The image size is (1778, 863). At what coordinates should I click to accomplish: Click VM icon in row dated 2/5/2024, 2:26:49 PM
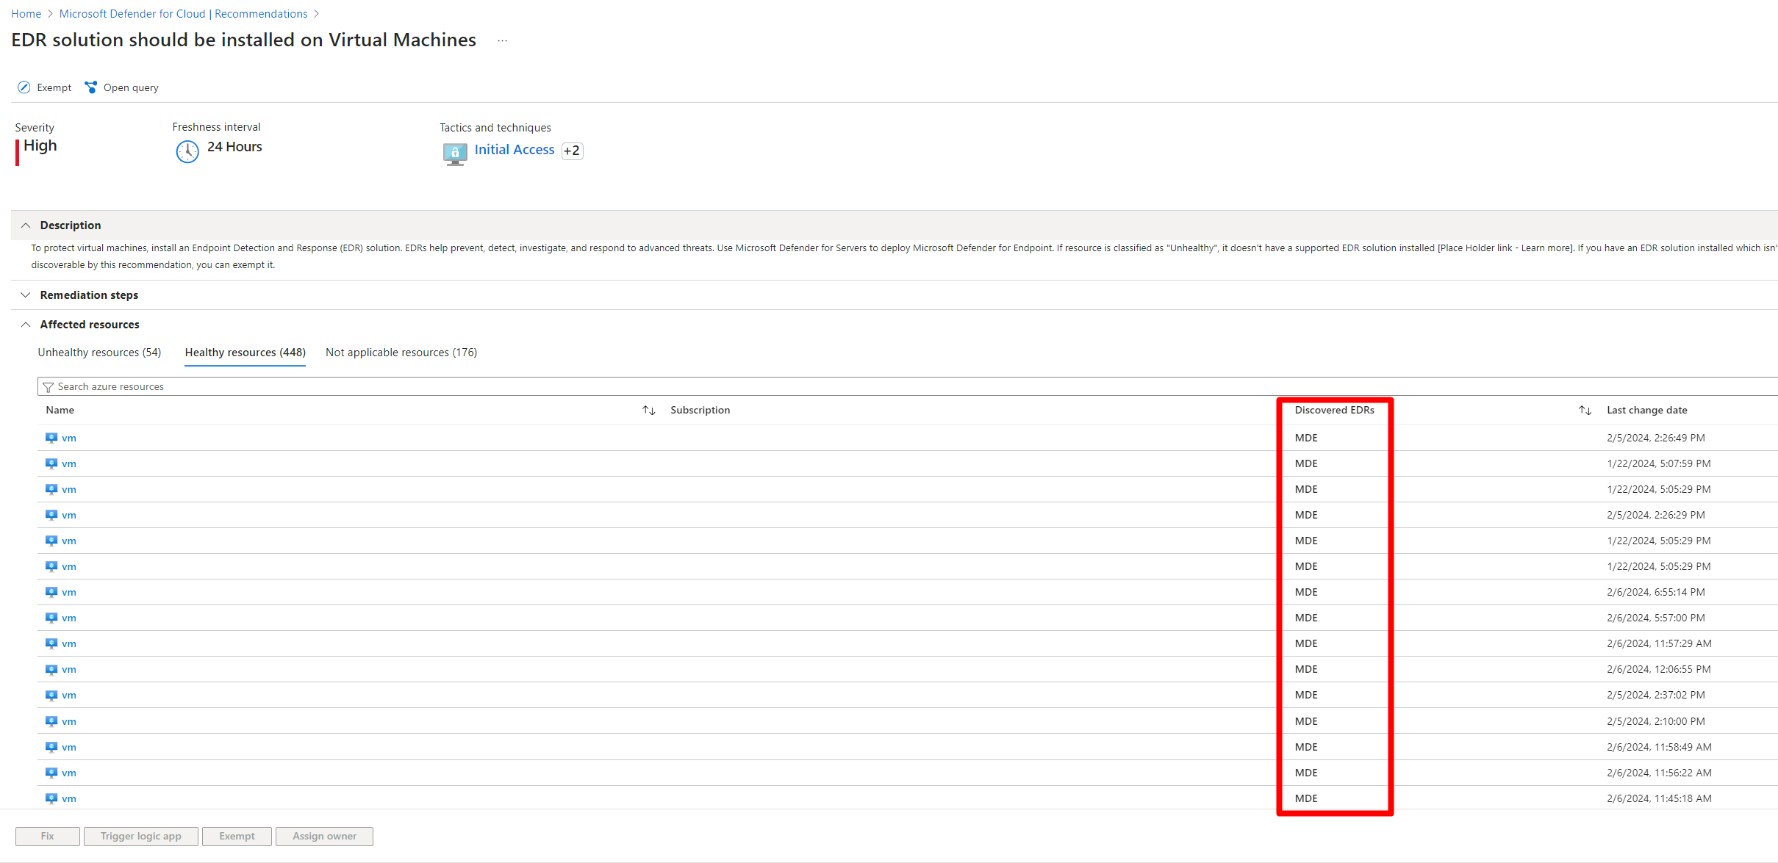51,438
